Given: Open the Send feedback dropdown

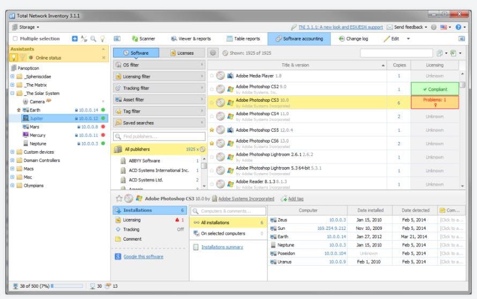Looking at the screenshot, I should pyautogui.click(x=426, y=27).
